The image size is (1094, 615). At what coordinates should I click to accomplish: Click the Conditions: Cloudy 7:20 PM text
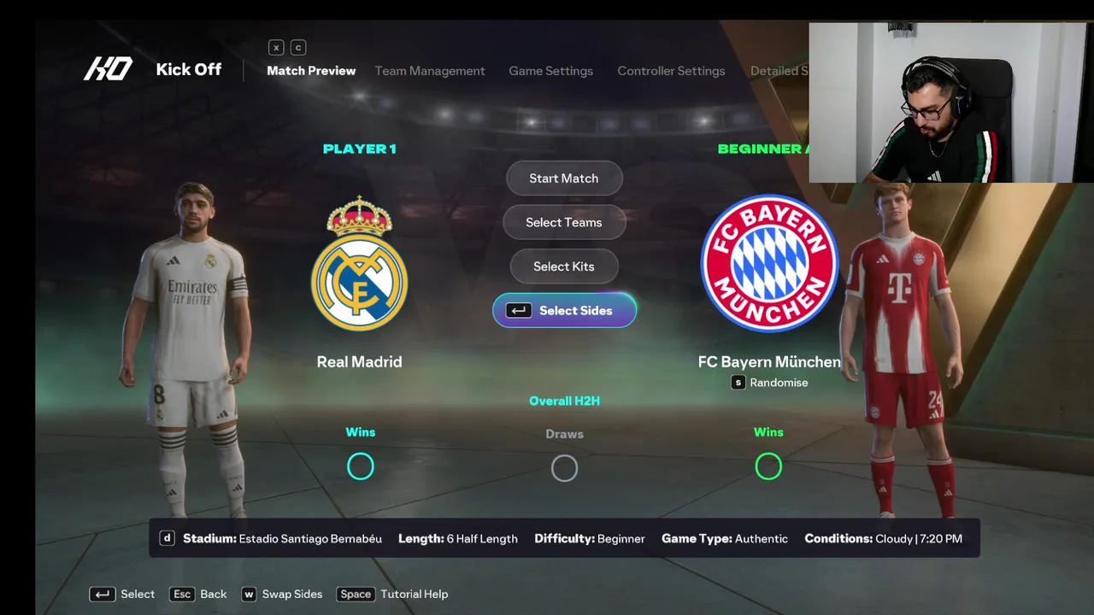point(884,539)
